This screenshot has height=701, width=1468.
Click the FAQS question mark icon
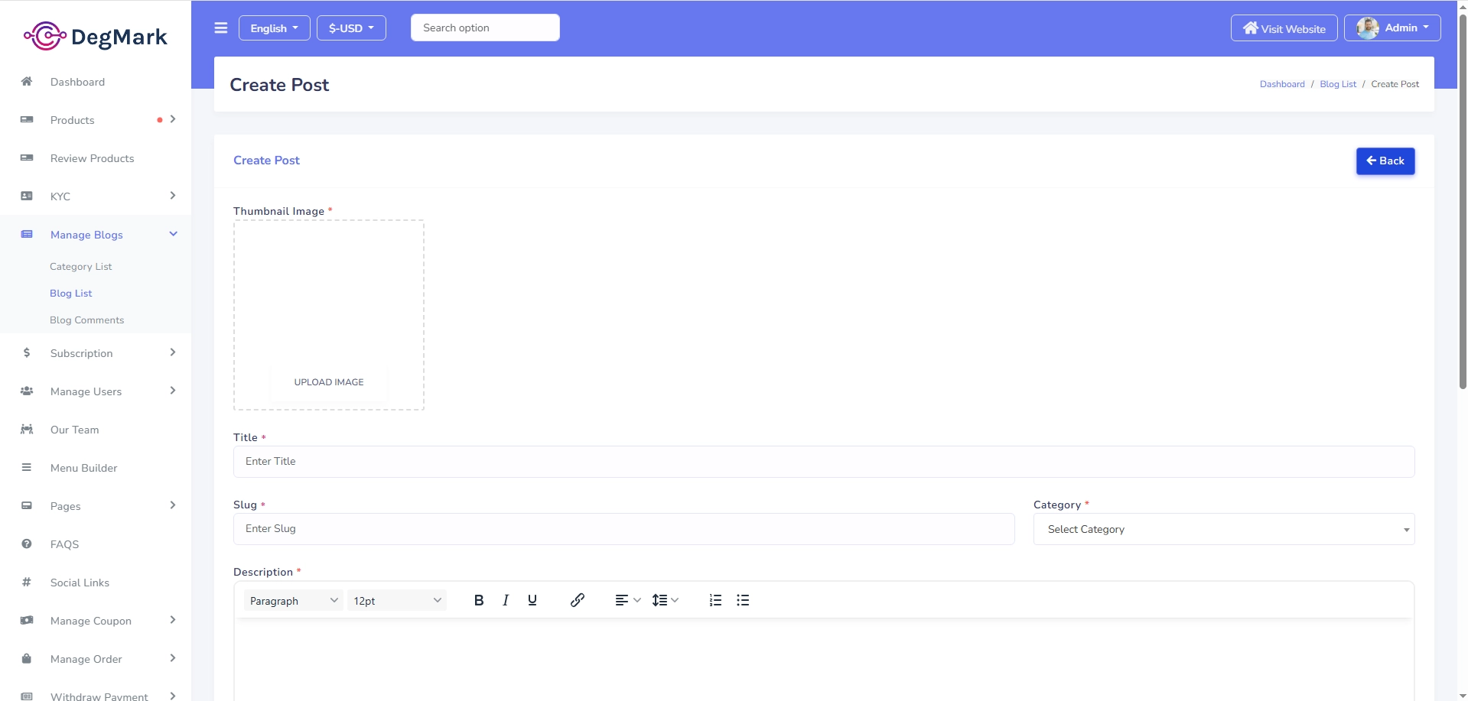point(27,544)
